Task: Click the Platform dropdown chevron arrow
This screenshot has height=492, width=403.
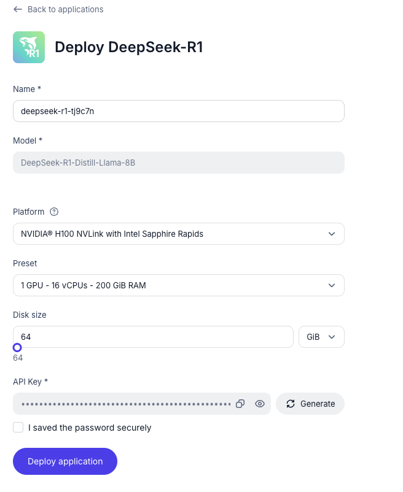Action: (x=332, y=234)
